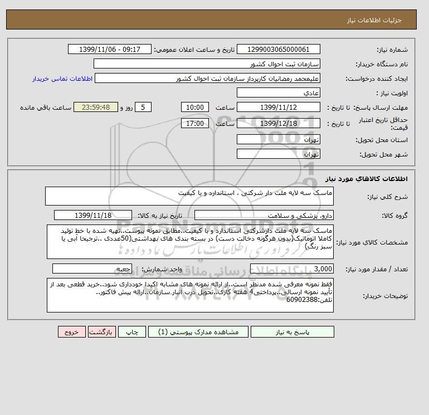Viewport: 429px width, 415px height.
Task: Click the goods group field دارو، پزشکی و سلامت
Action: (x=264, y=215)
